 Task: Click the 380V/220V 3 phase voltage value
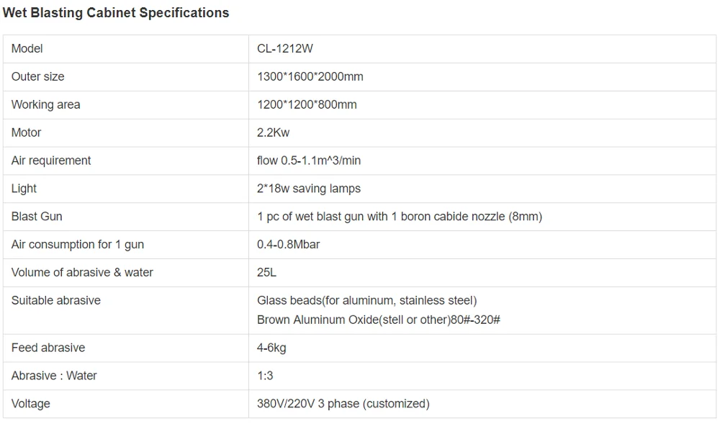[x=343, y=405]
